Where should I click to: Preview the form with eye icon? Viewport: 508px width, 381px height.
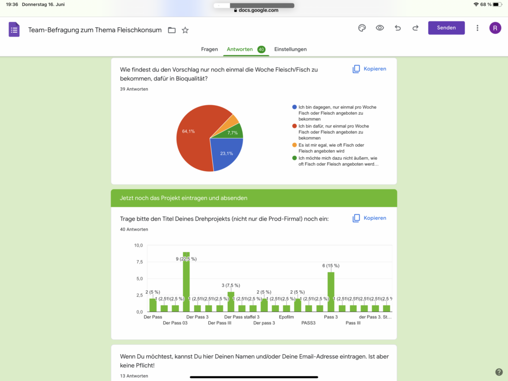tap(380, 28)
